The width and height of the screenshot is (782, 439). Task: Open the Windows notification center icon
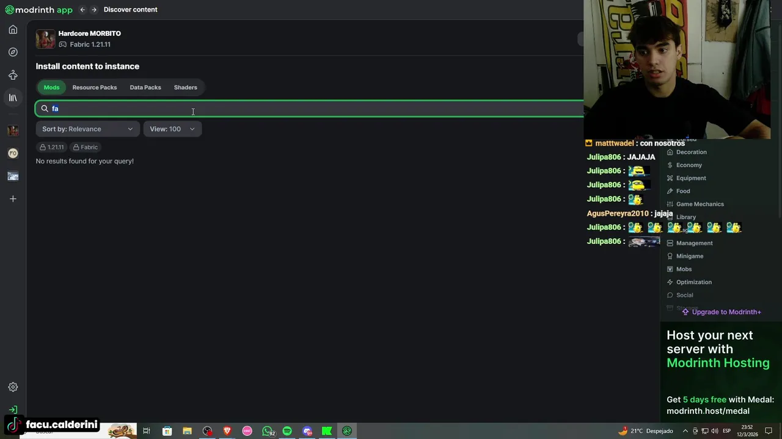769,431
